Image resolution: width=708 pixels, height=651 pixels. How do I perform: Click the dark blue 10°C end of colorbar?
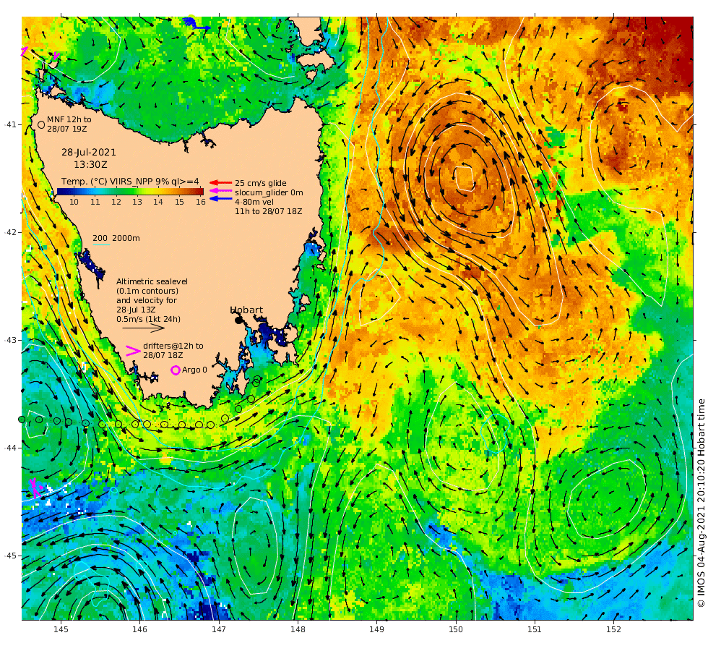(x=61, y=192)
